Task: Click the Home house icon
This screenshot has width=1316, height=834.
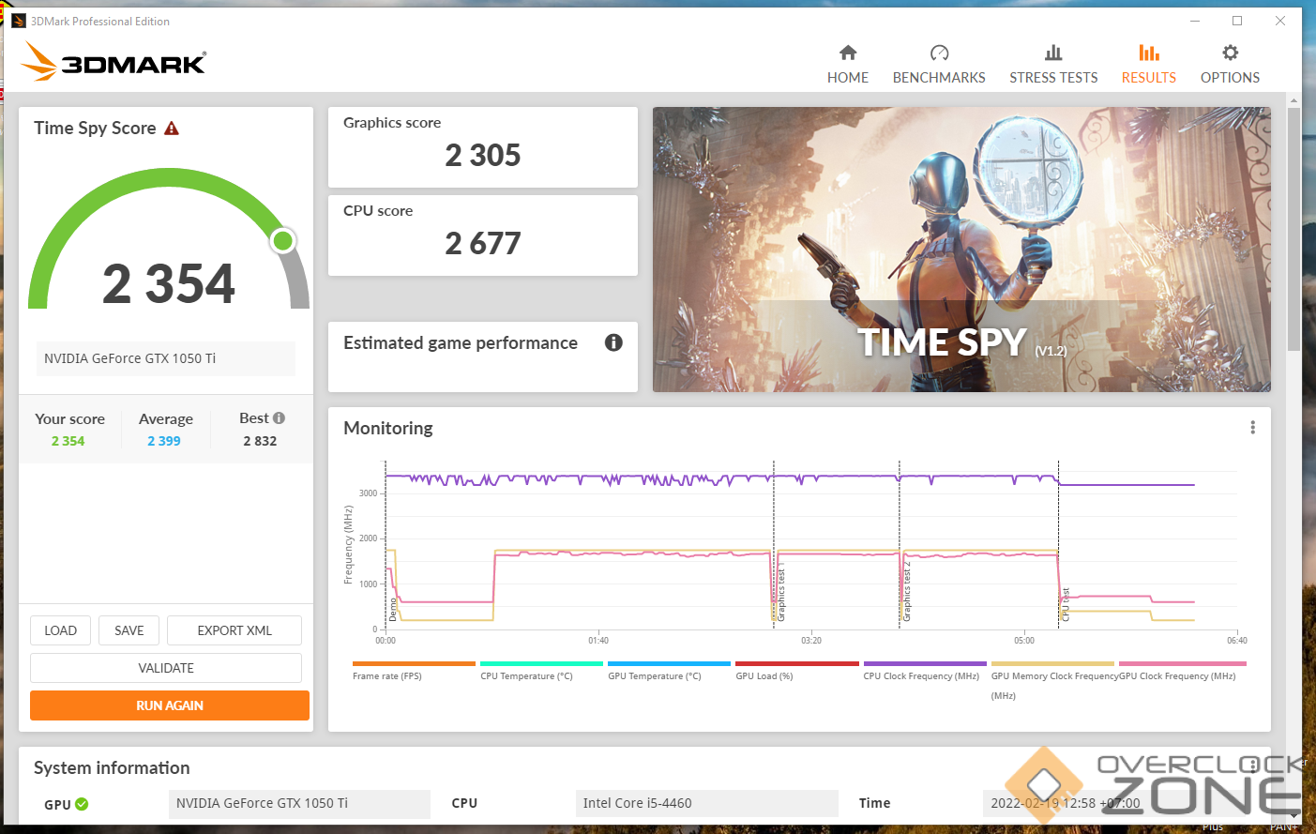Action: 848,53
